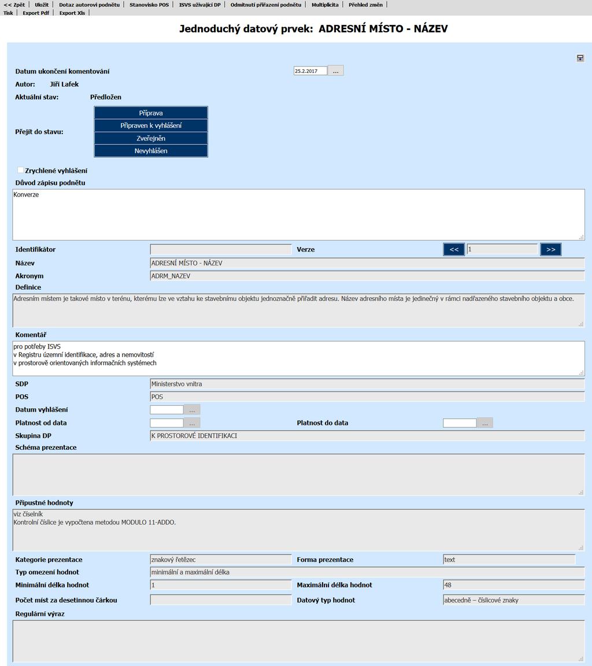Click into Důvod zápisu podnětu text area

(298, 215)
